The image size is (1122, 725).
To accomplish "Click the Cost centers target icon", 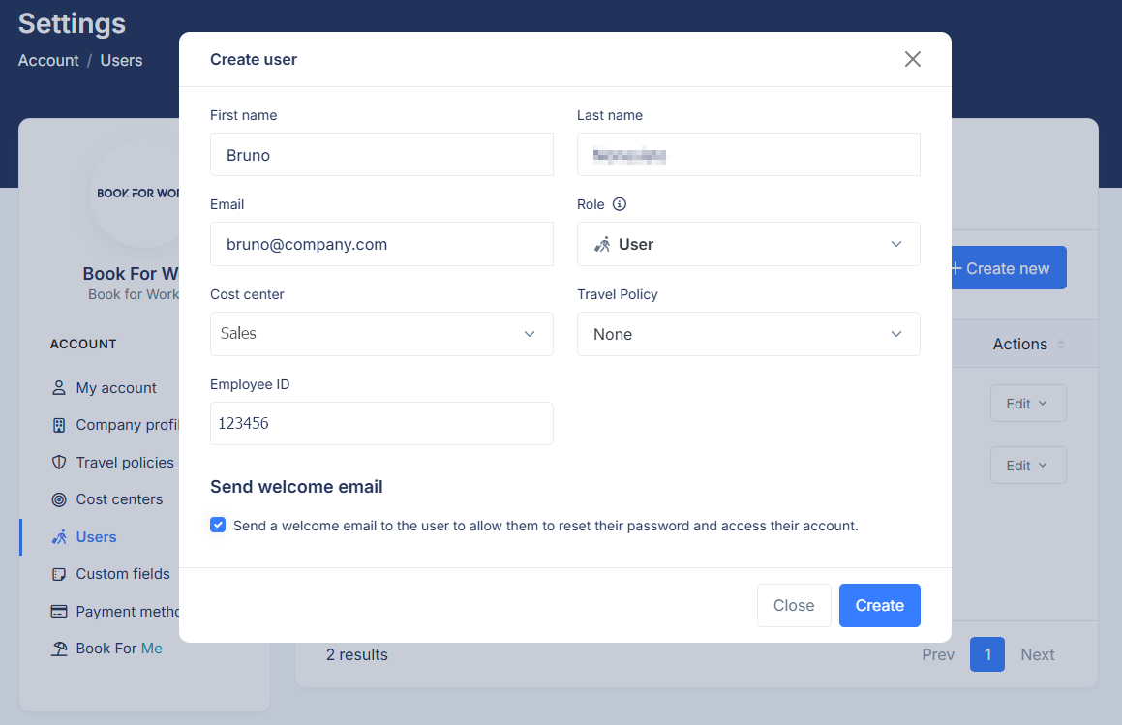I will pyautogui.click(x=59, y=499).
